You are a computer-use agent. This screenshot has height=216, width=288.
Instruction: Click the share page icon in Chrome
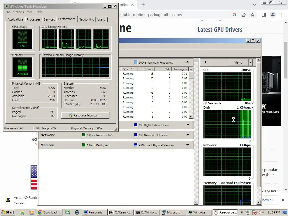244,15
